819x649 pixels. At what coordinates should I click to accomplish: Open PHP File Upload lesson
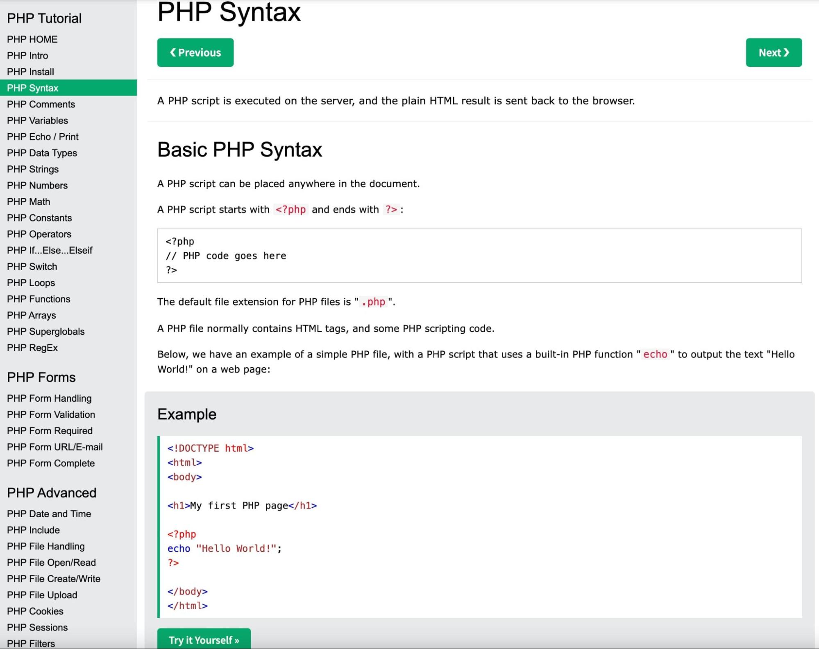click(x=42, y=595)
